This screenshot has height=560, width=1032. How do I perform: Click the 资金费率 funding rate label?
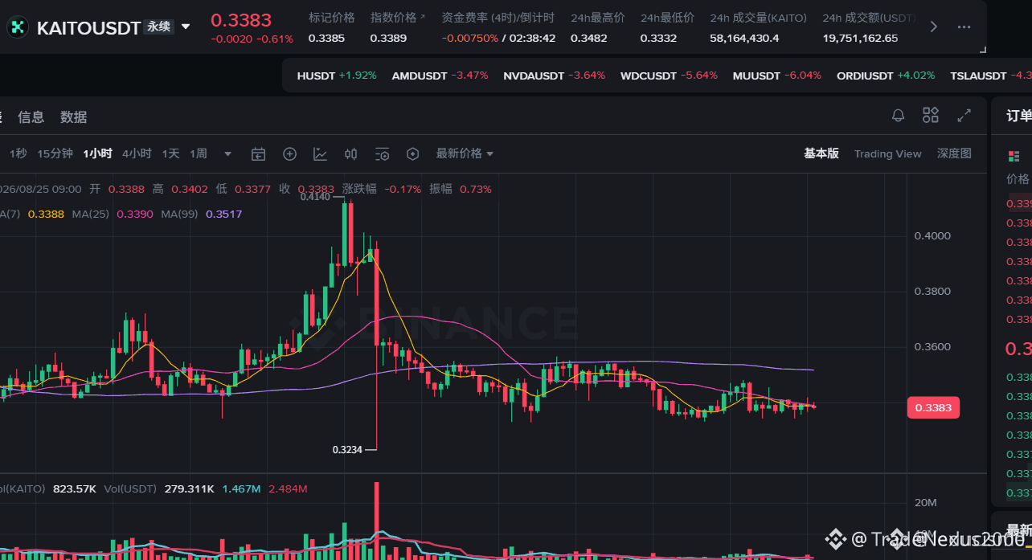[498, 17]
